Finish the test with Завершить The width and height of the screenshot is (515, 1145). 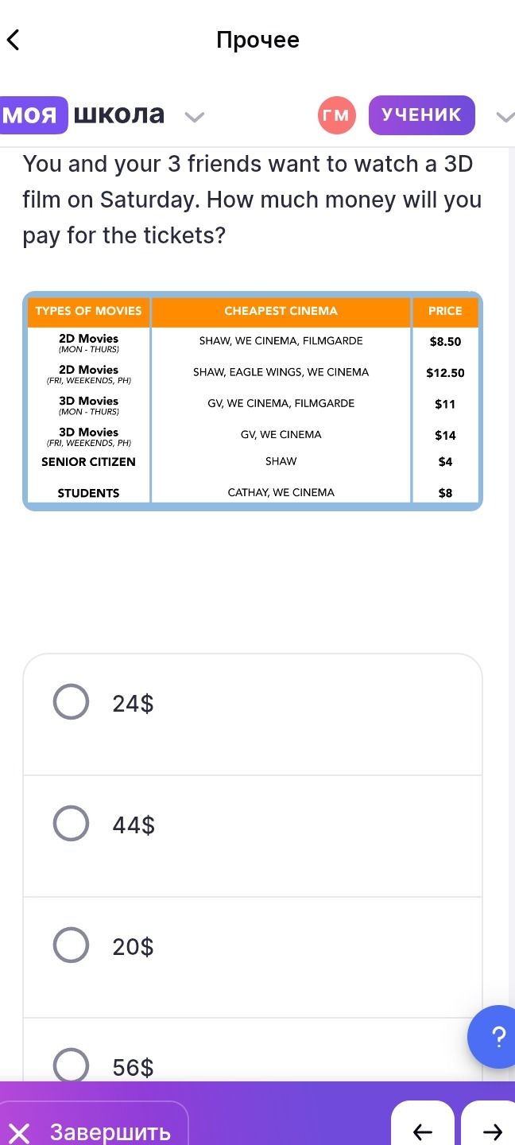[x=94, y=1131]
